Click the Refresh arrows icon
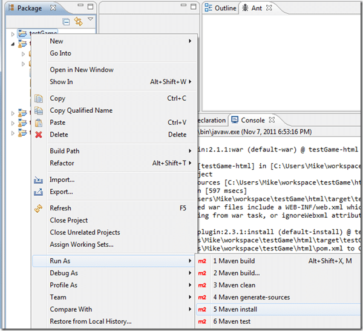363x331 pixels. coord(39,209)
